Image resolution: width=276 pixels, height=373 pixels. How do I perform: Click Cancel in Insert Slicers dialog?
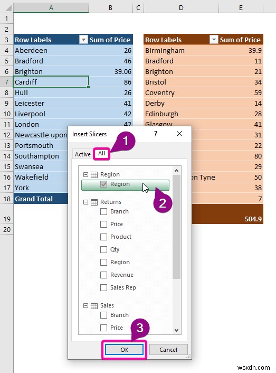point(168,350)
